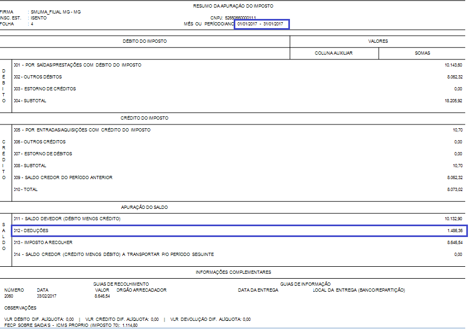Click the 'NÚMERO' column label
Screen dimensions: 469x329
(x=14, y=290)
